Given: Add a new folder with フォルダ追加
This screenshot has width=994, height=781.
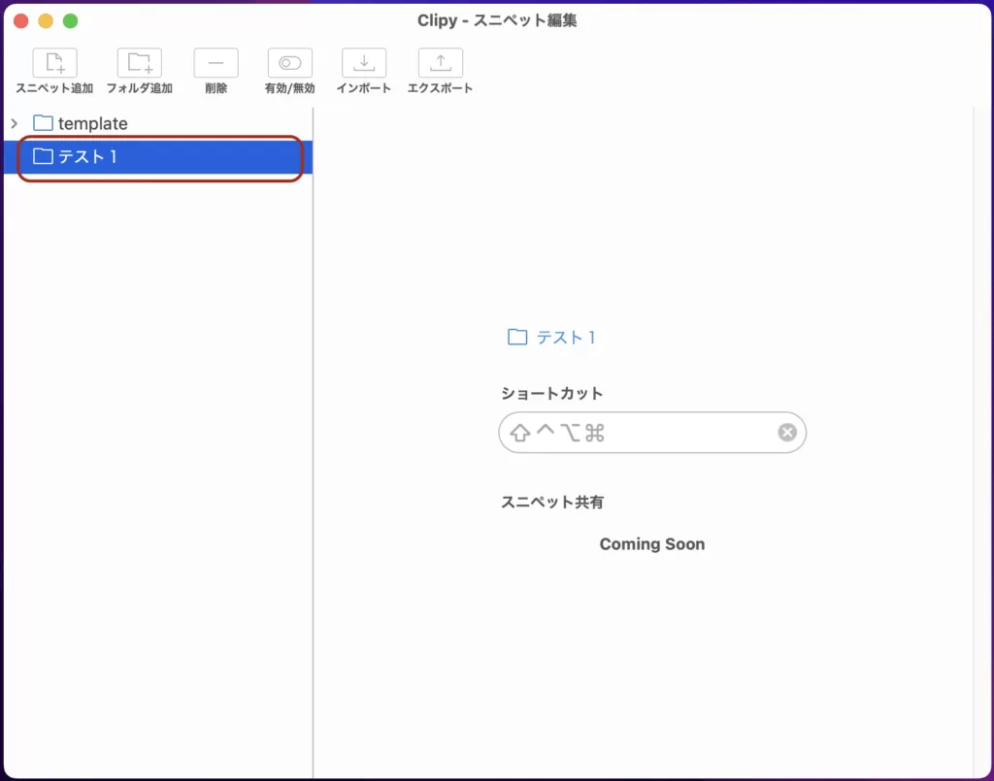Looking at the screenshot, I should pos(140,63).
